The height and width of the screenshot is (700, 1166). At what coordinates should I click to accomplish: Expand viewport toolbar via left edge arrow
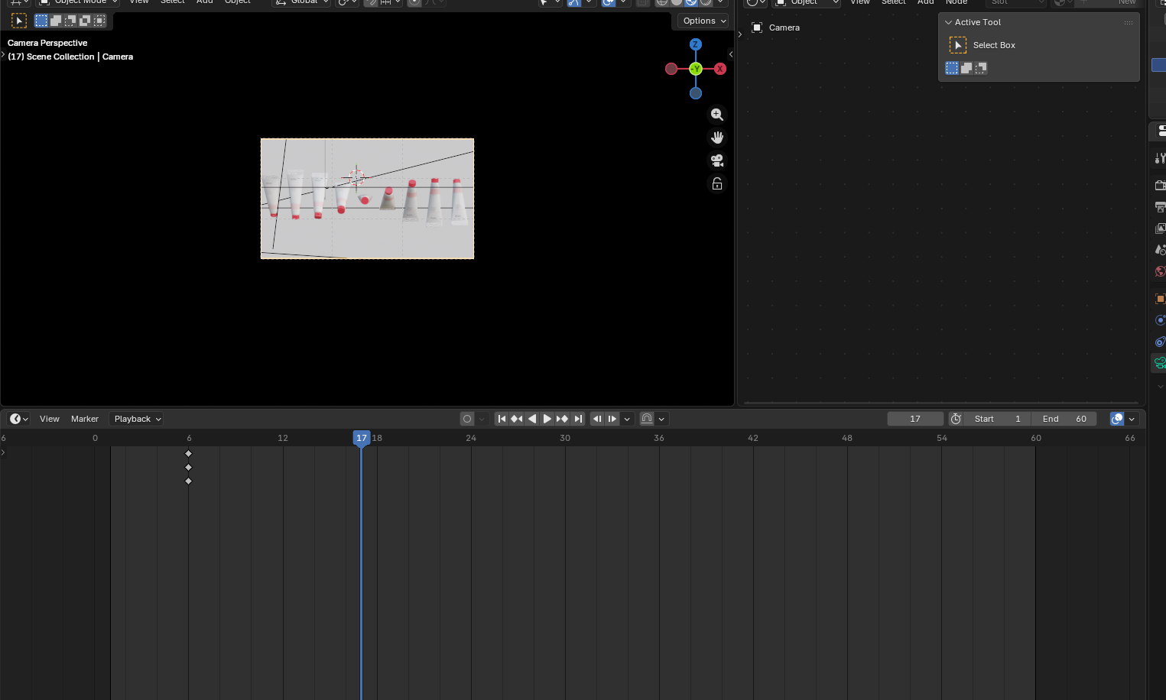(3, 54)
